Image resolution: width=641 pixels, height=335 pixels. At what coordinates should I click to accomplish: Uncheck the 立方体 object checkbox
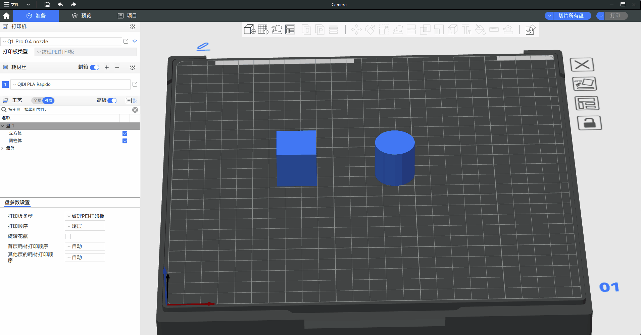click(125, 133)
